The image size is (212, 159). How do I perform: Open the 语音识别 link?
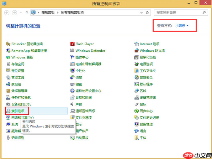coord(18,138)
